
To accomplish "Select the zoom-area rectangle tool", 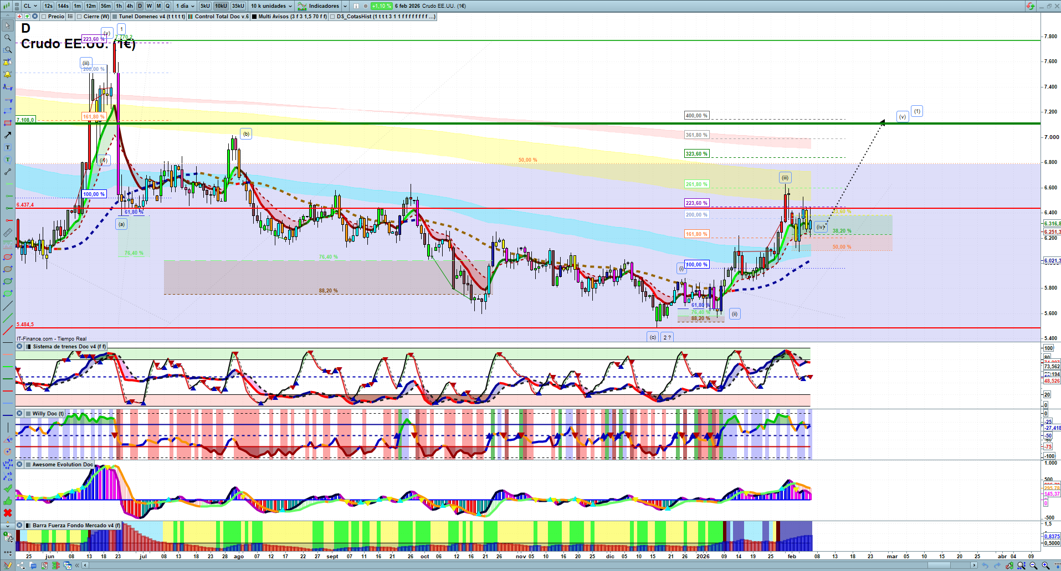I will pos(8,50).
